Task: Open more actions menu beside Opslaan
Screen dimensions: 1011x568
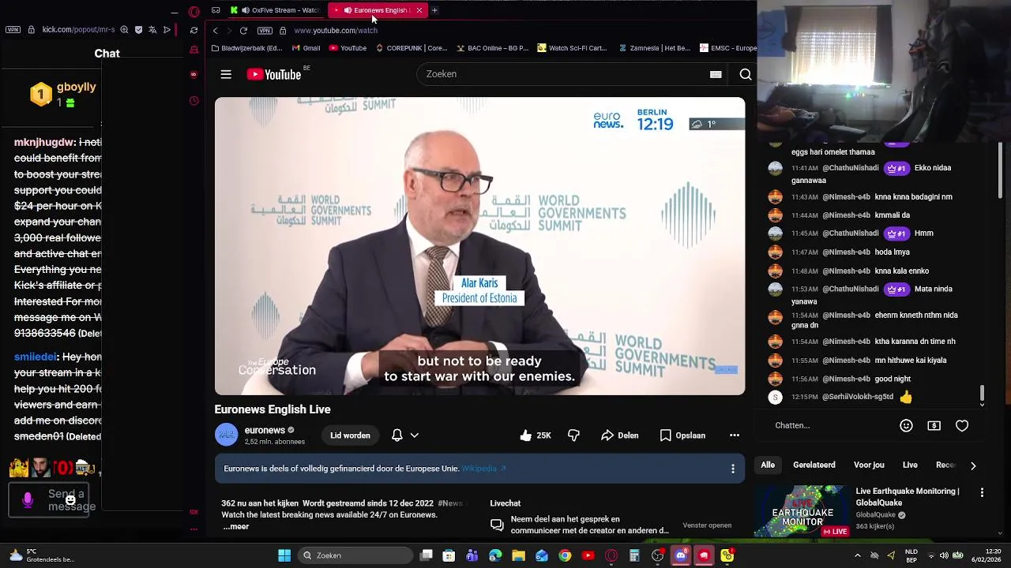Action: click(735, 435)
